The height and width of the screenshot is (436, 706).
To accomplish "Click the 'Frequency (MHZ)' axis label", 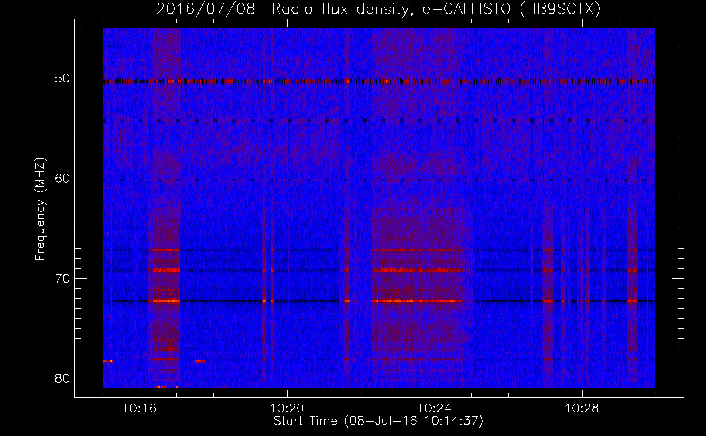I will click(40, 209).
